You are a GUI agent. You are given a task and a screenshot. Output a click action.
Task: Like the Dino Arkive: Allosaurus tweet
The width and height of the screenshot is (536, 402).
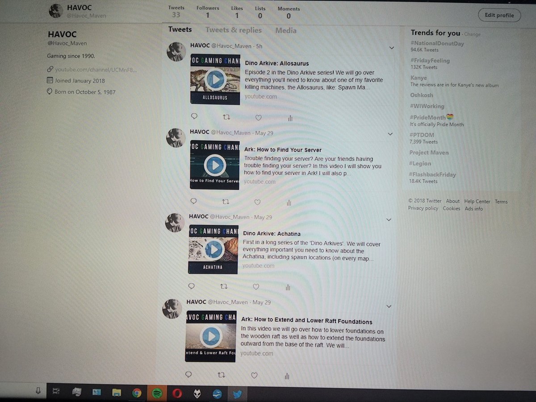coord(258,117)
